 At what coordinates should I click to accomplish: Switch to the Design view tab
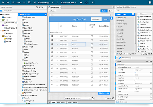104,11
